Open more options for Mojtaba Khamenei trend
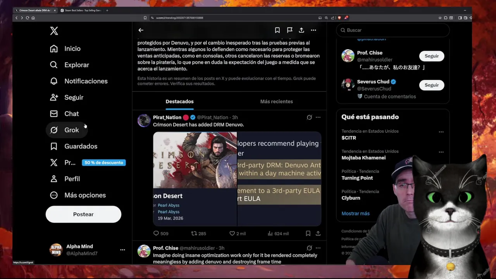Screen dimensions: 496x279 [x=441, y=152]
